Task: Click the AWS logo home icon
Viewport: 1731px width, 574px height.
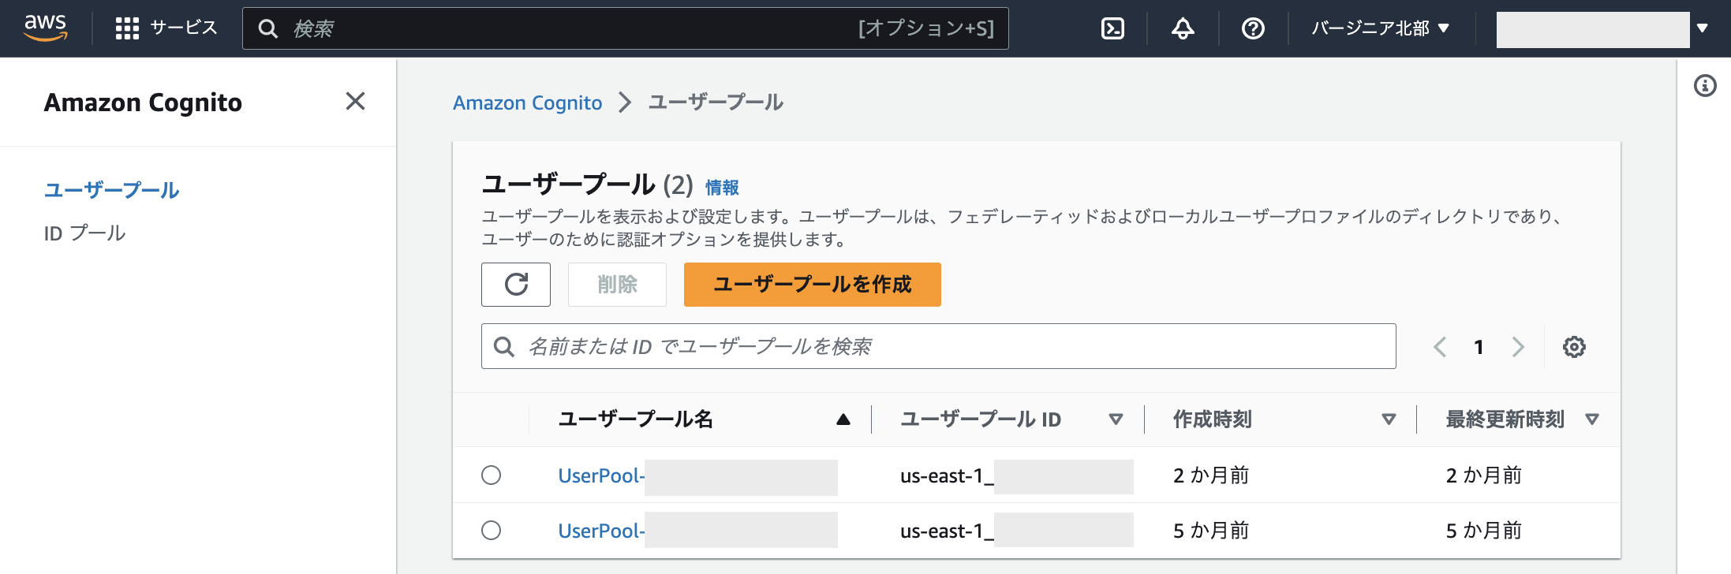Action: pyautogui.click(x=46, y=28)
